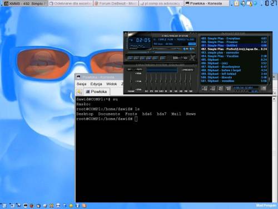This screenshot has width=278, height=209.
Task: Click the XMMS play button
Action: (137, 58)
